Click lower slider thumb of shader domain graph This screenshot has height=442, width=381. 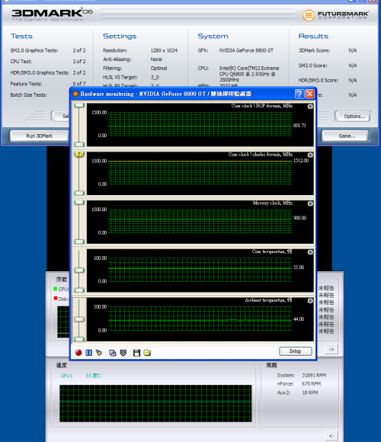click(x=79, y=193)
